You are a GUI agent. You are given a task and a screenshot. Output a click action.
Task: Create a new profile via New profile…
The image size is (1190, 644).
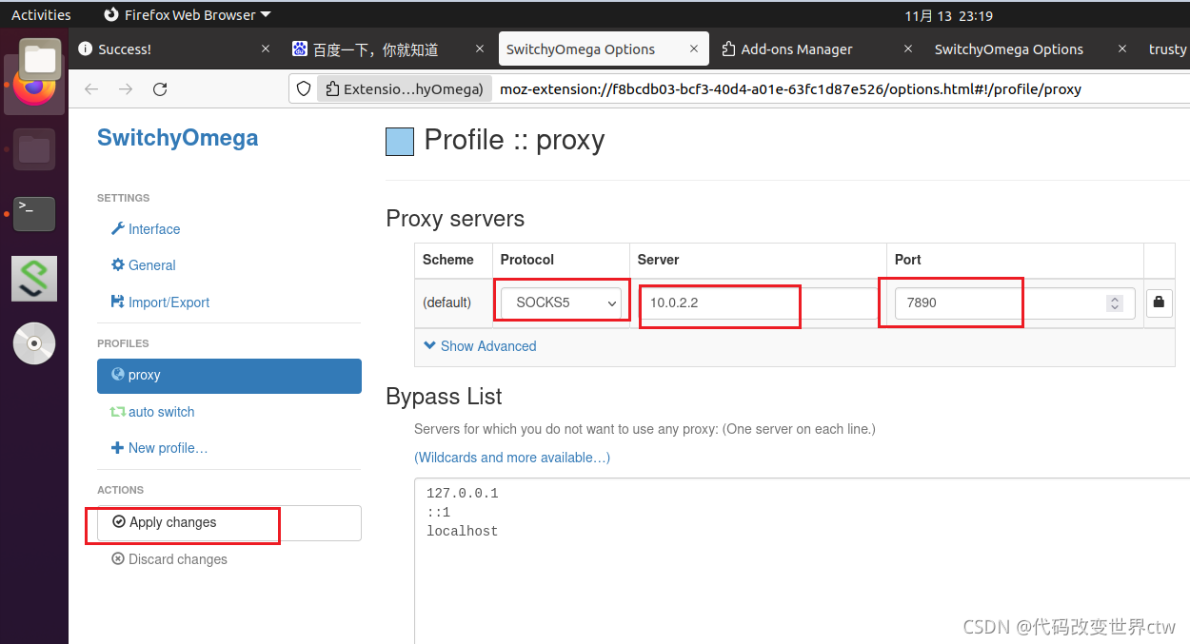(x=159, y=448)
